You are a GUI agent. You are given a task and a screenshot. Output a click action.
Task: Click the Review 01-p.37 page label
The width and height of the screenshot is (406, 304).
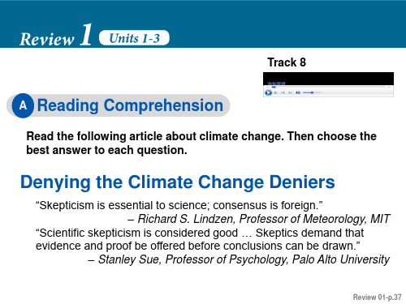[x=377, y=297]
